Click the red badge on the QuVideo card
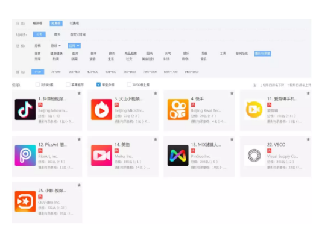Viewport: 319px width, 231px height. tap(40, 197)
